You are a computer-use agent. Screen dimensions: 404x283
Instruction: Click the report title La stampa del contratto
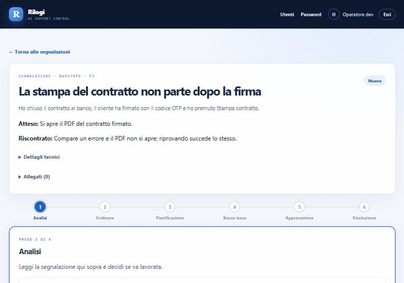(x=140, y=91)
